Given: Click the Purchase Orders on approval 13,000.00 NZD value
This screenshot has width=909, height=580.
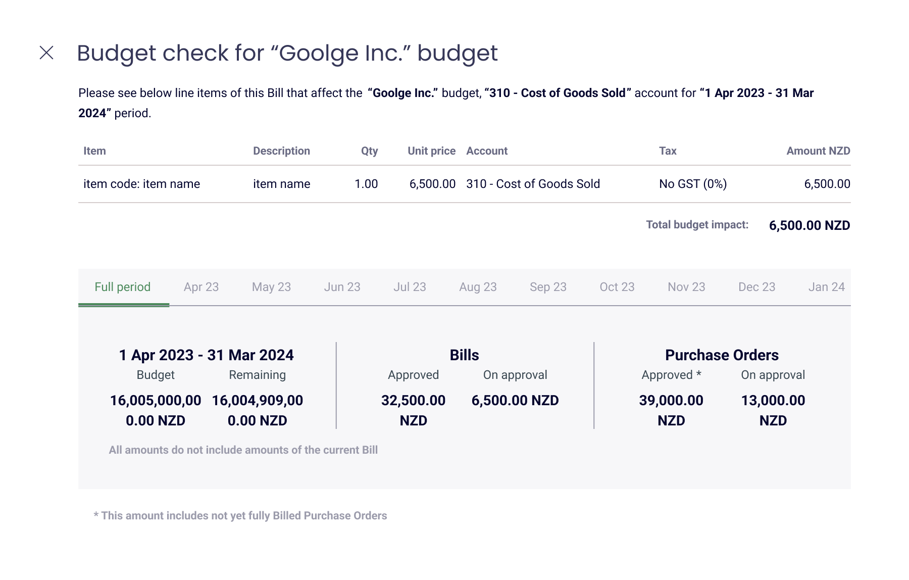Looking at the screenshot, I should (773, 410).
